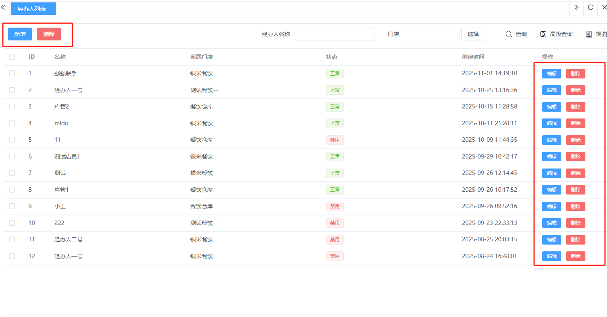This screenshot has height=317, width=607.
Task: Delete the 小王 row
Action: click(x=575, y=207)
